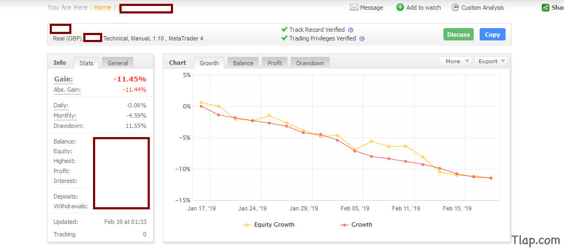Image resolution: width=564 pixels, height=252 pixels.
Task: Open the More dropdown on chart
Action: point(455,61)
